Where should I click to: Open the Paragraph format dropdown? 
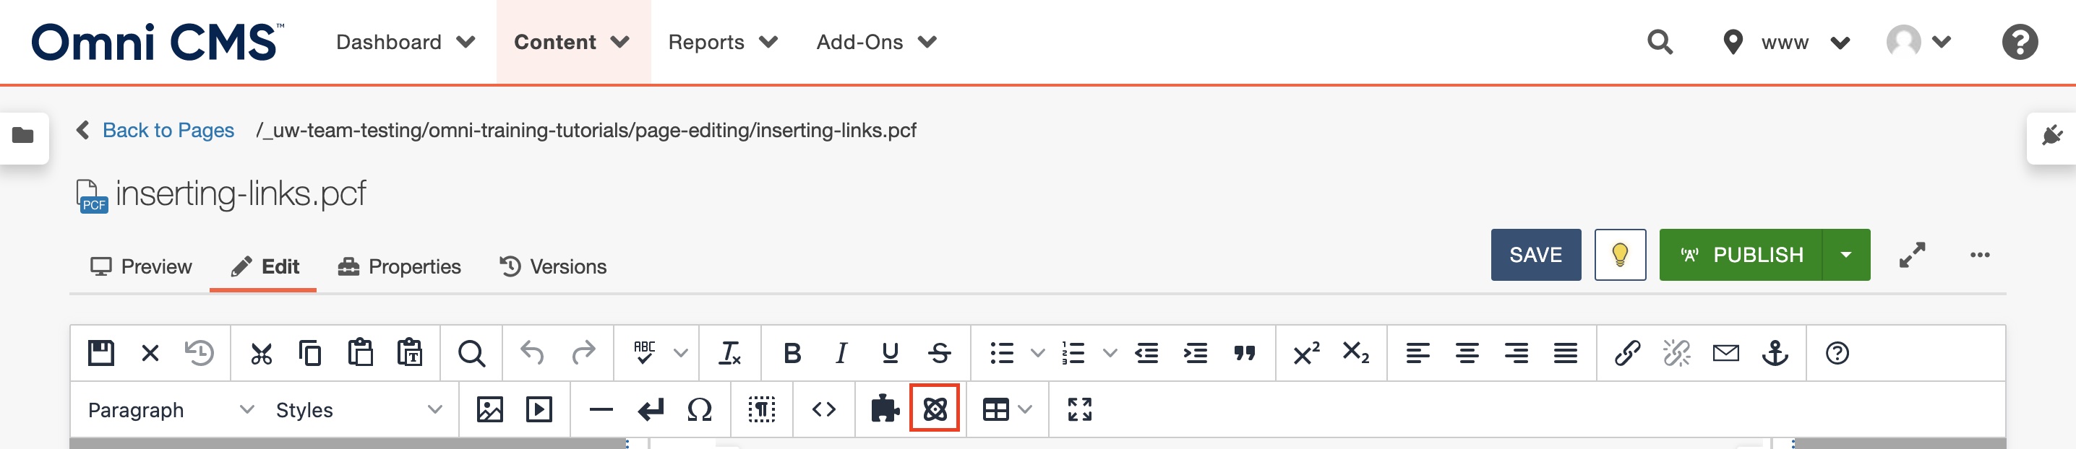click(170, 410)
